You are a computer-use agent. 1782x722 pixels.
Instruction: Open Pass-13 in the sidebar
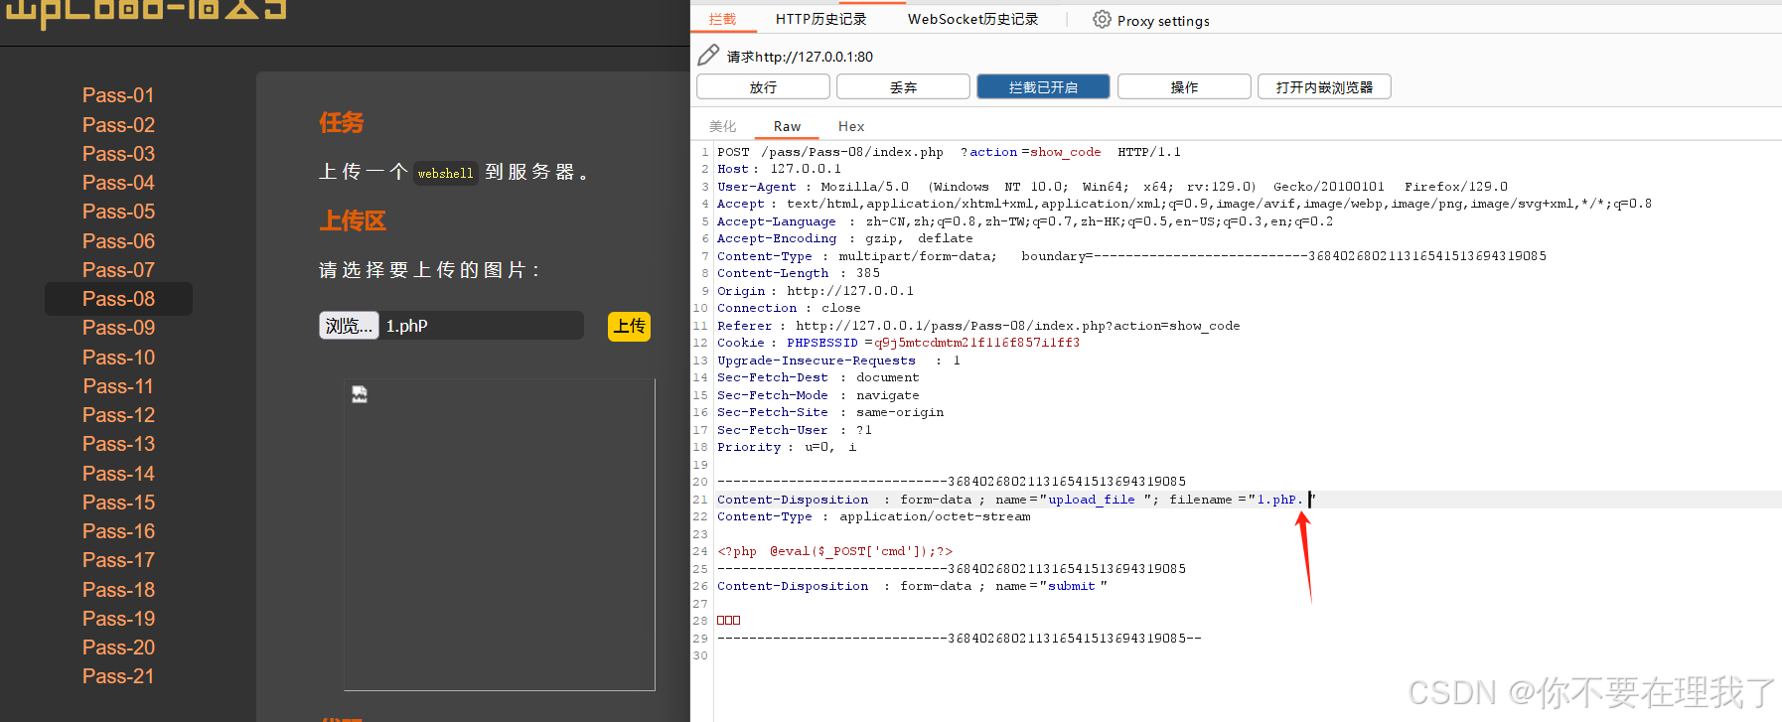[118, 444]
